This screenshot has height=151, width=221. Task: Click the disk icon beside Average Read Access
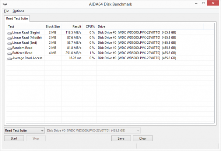[x=10, y=58]
